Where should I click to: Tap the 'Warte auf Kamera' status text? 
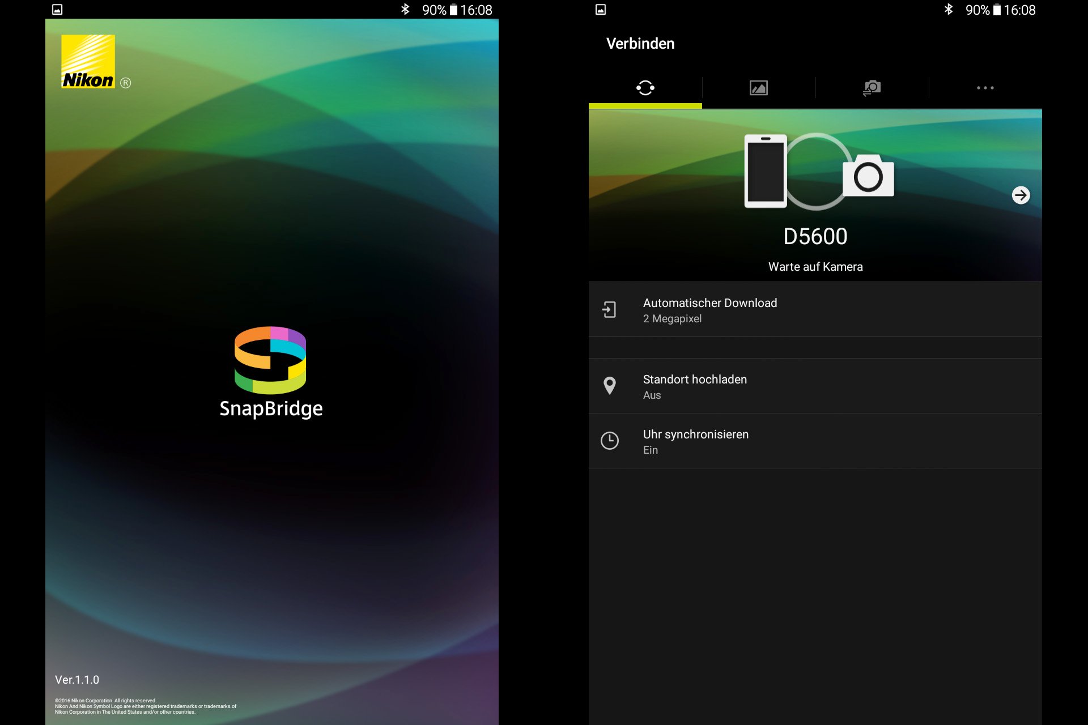pyautogui.click(x=815, y=267)
